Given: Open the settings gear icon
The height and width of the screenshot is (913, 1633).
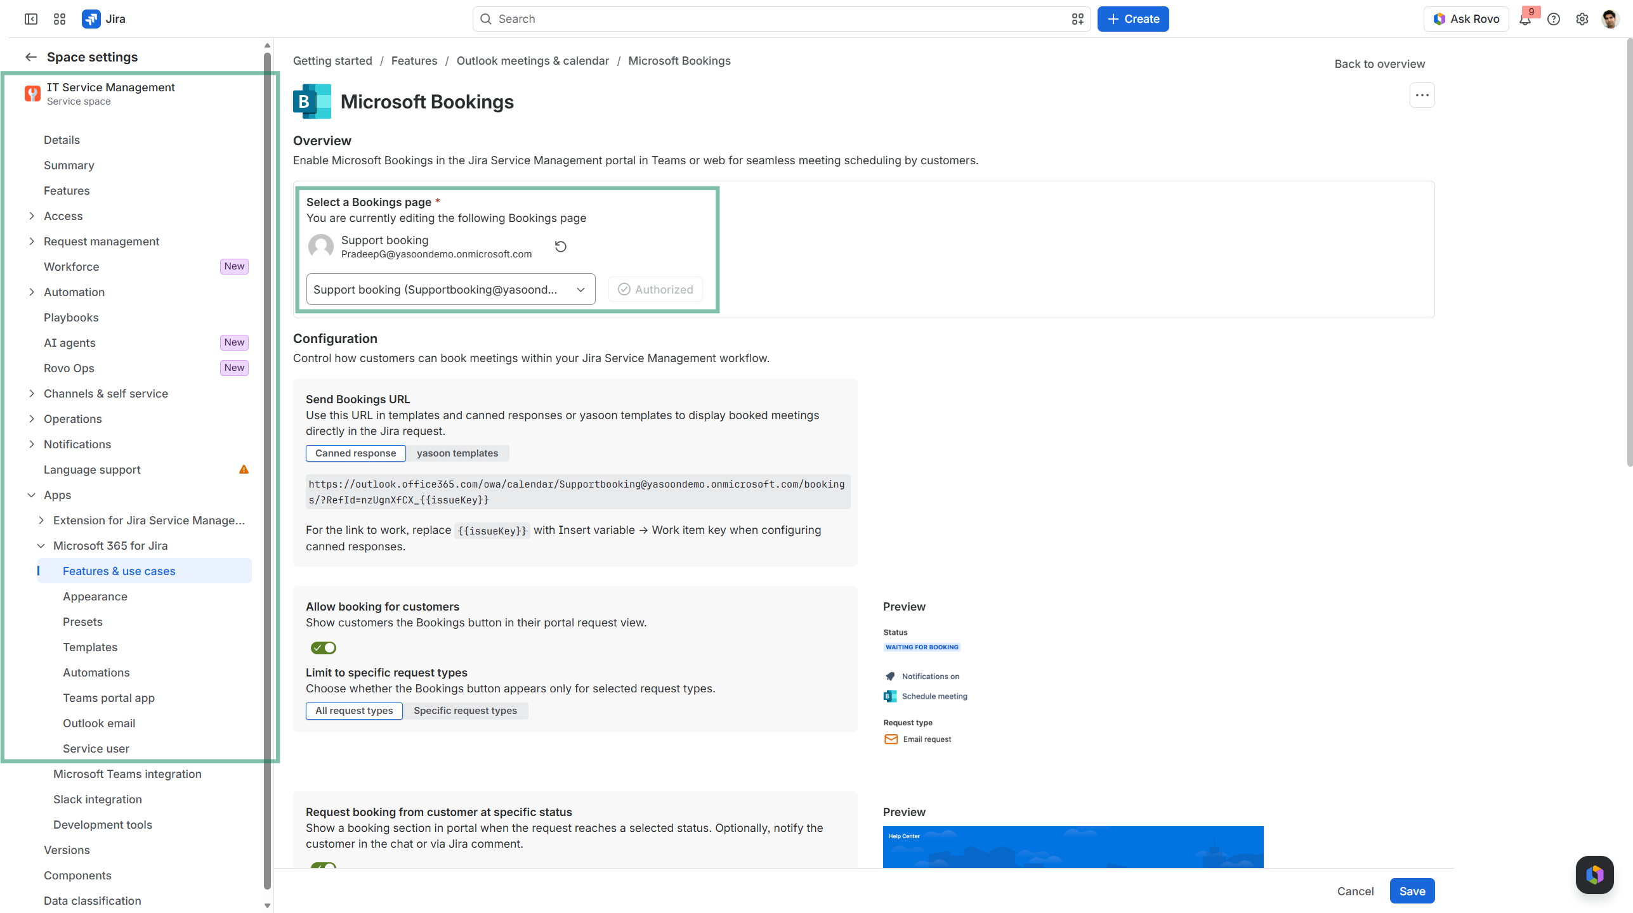Looking at the screenshot, I should coord(1582,19).
